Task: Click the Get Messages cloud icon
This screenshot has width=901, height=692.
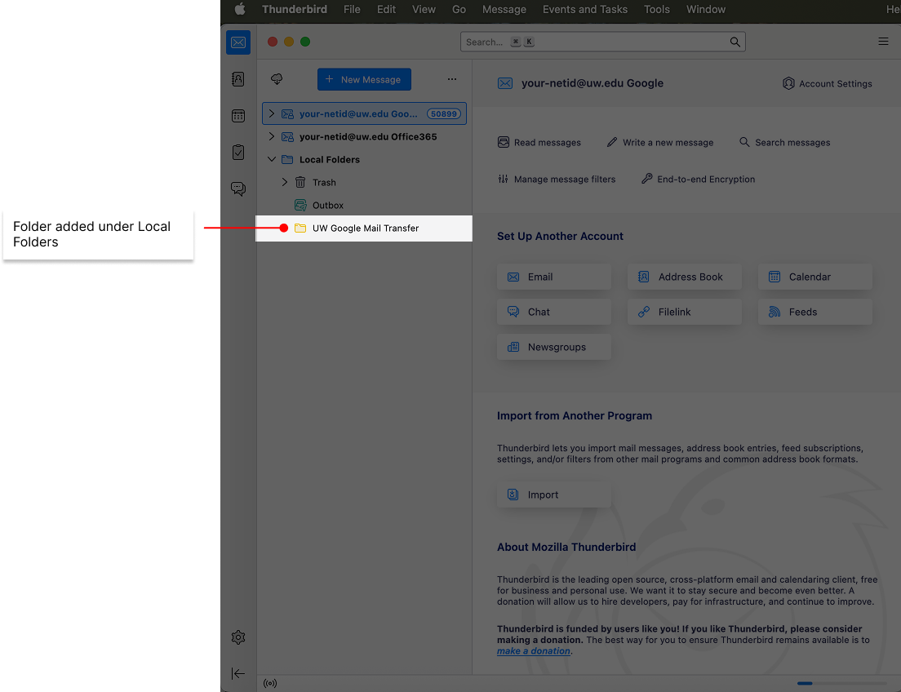Action: tap(277, 79)
